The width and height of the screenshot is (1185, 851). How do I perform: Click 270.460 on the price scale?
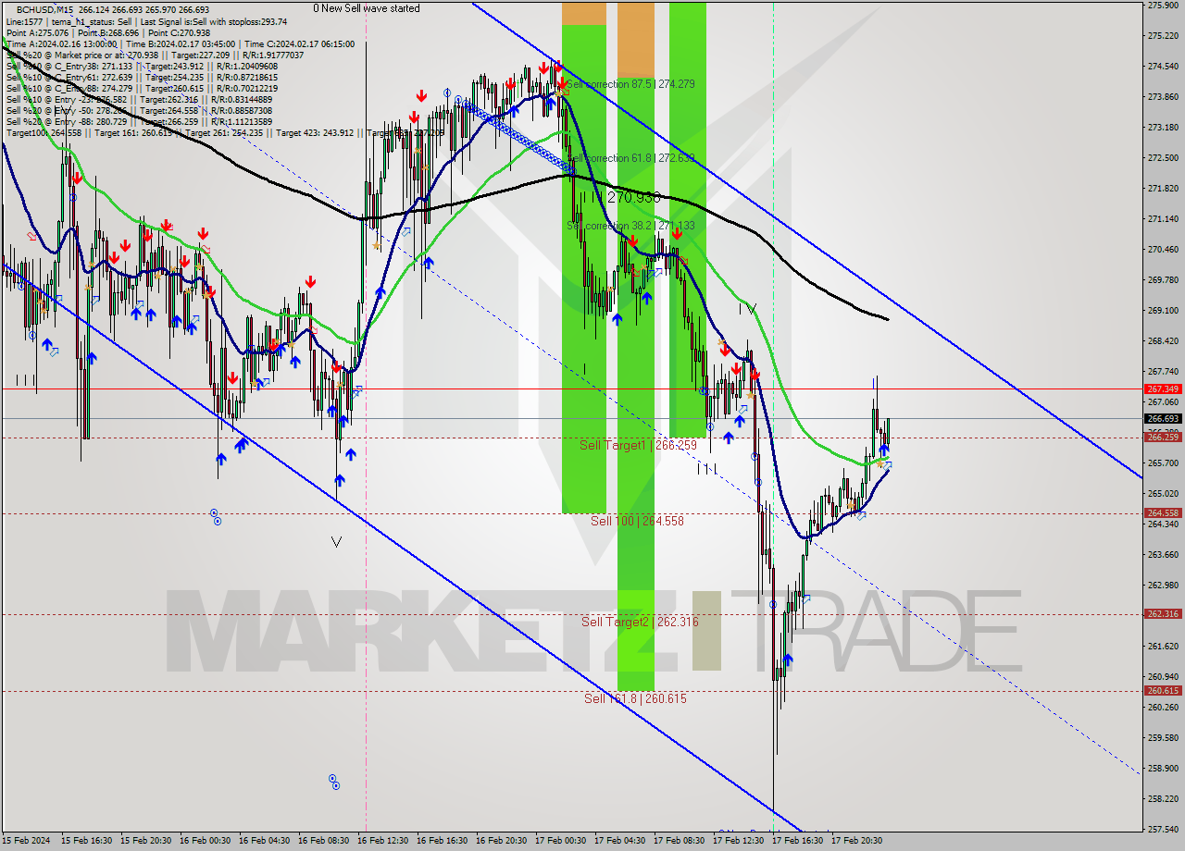(x=1163, y=250)
